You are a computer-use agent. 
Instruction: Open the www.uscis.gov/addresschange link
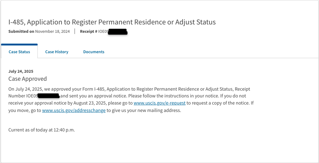(x=74, y=110)
